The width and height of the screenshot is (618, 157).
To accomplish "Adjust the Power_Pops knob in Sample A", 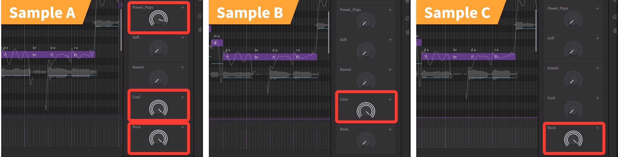I will coord(158,19).
